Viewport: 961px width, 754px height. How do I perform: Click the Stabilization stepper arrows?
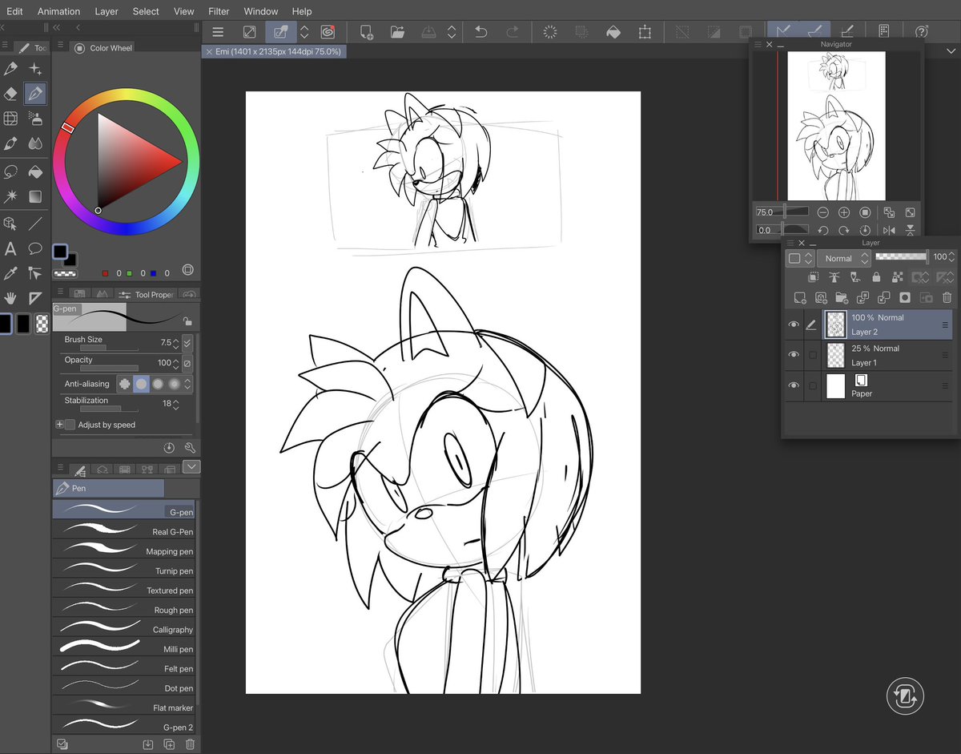click(x=178, y=403)
